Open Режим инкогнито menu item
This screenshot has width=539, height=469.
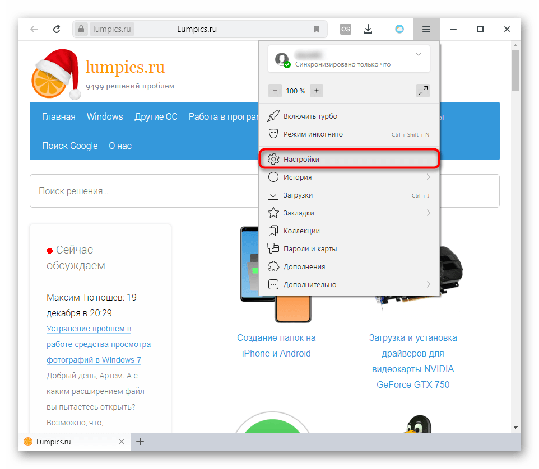pos(313,134)
